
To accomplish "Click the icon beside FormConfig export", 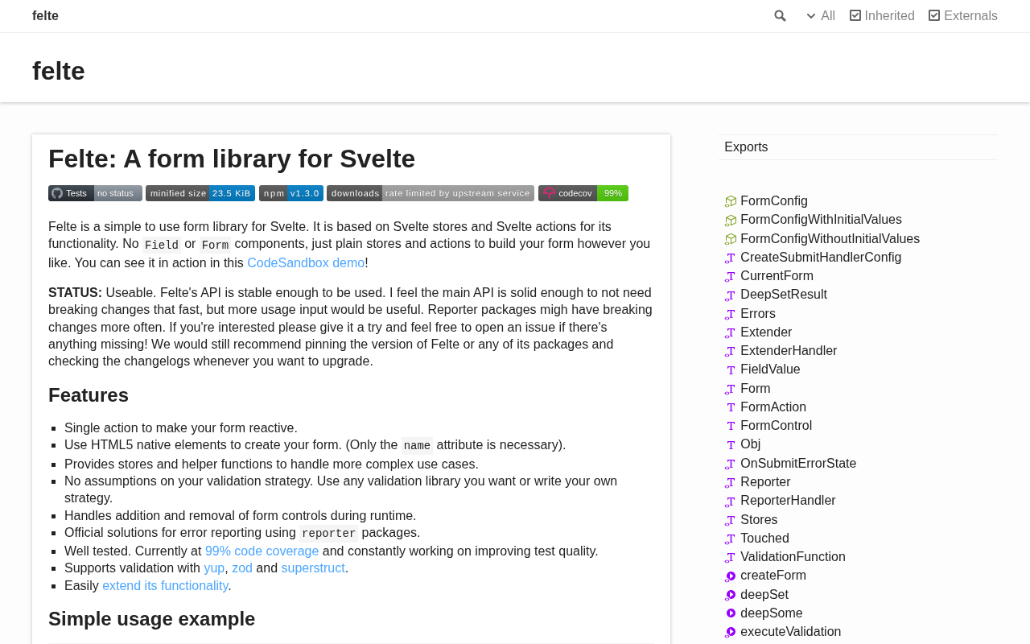I will pos(731,202).
